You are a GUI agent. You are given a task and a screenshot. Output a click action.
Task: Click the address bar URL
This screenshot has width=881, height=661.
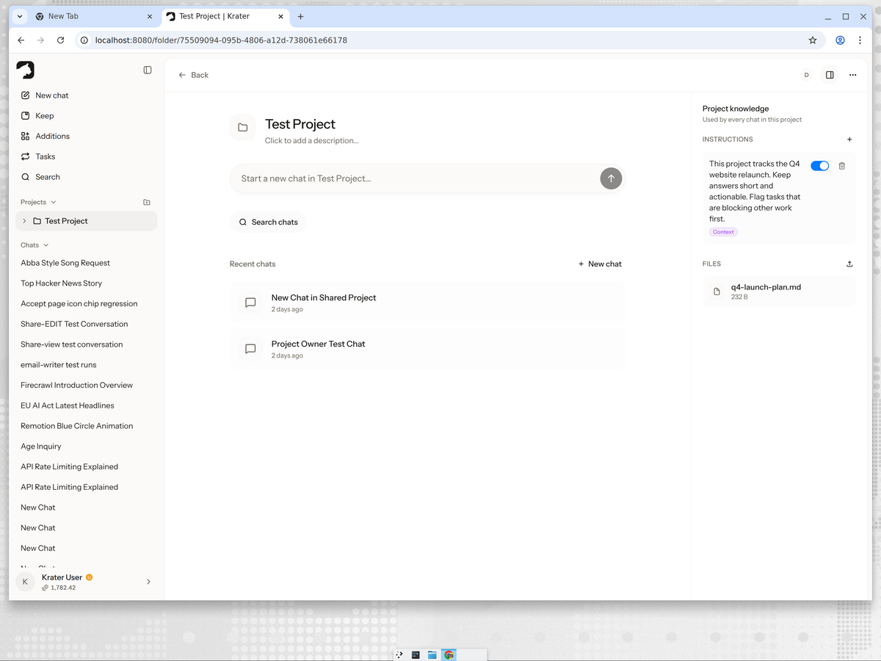pos(221,40)
